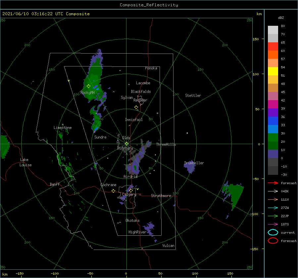Click the purple echo near HighRiver

coord(149,229)
